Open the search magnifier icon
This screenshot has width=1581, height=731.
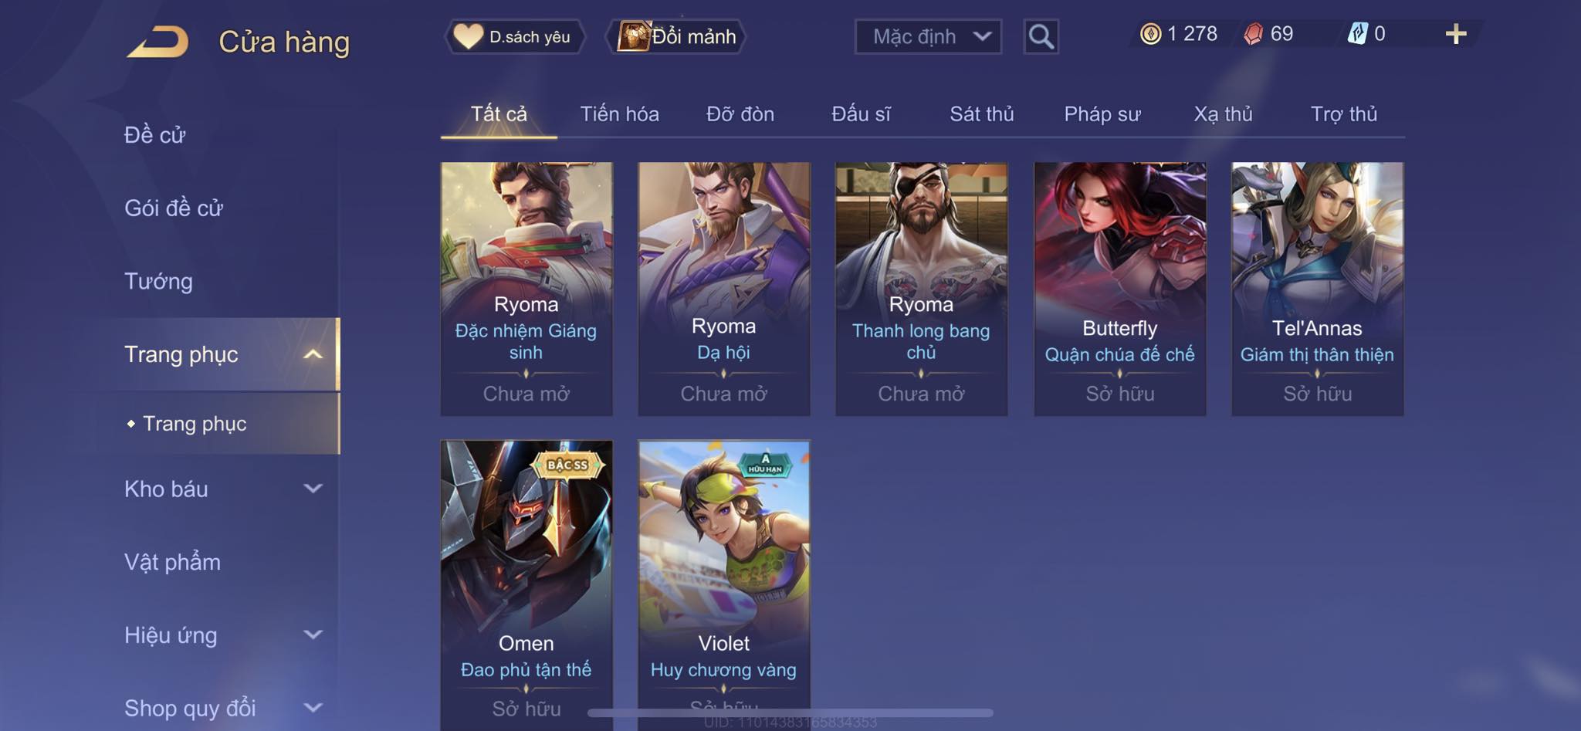(1041, 36)
